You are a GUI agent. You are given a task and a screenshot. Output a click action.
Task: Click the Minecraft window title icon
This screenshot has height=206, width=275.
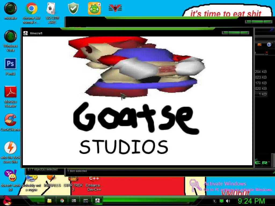(x=26, y=33)
